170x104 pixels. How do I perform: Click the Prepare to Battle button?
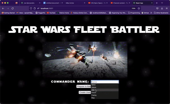tap(84, 86)
